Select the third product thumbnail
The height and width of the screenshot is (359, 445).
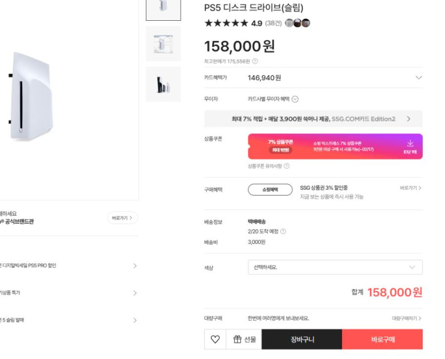pos(163,84)
